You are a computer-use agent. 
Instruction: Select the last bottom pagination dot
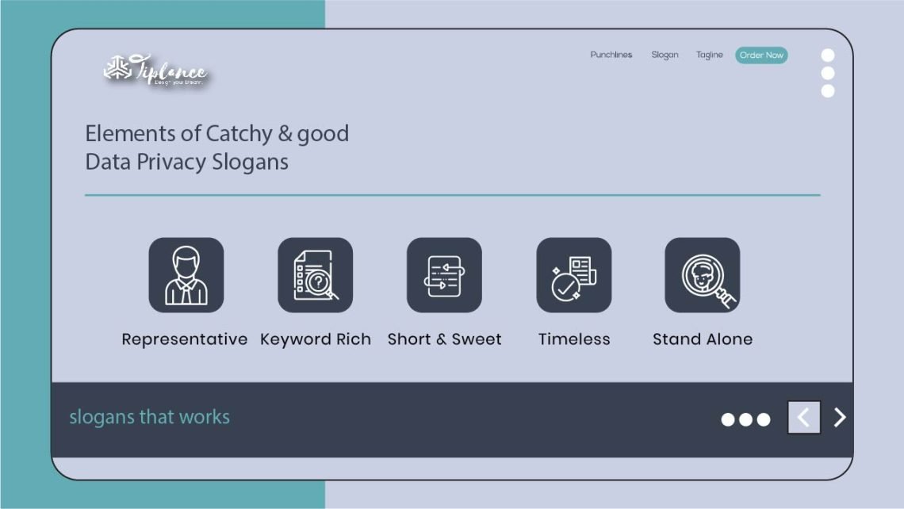point(763,419)
